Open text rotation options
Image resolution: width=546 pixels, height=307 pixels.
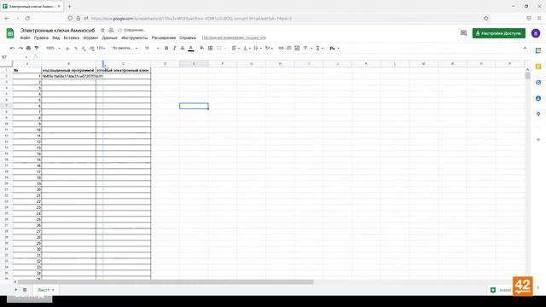(269, 48)
